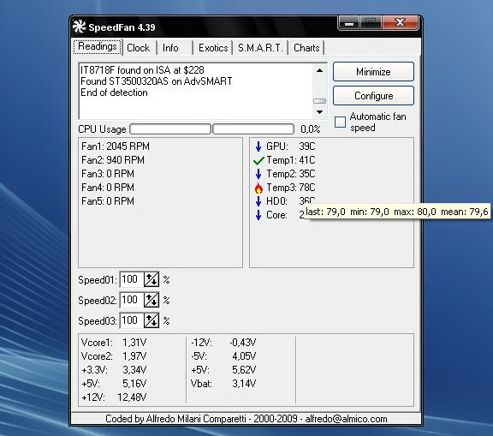The width and height of the screenshot is (493, 436).
Task: Click the Minimize button
Action: [373, 72]
